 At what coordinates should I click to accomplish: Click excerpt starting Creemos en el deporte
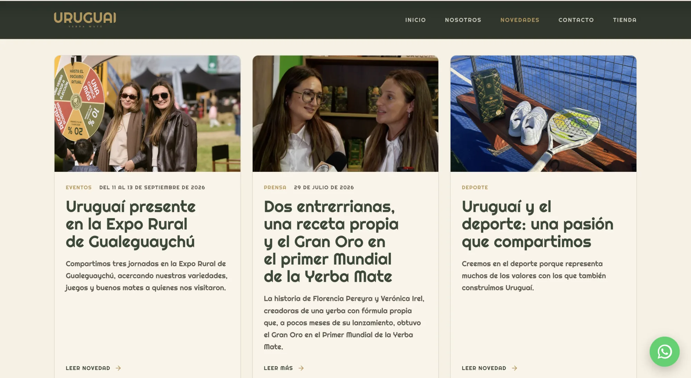534,276
